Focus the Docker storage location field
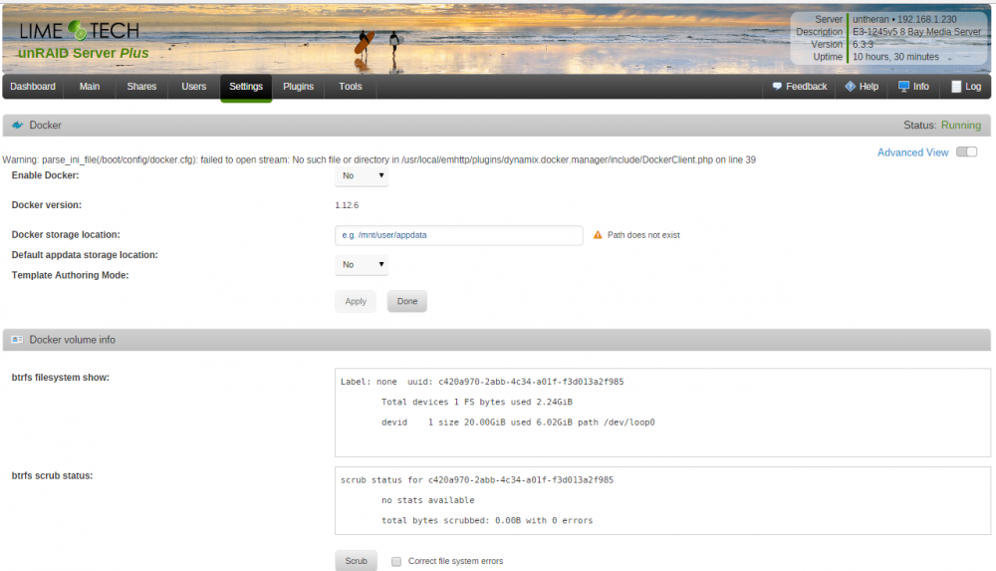This screenshot has width=996, height=571. [x=458, y=235]
